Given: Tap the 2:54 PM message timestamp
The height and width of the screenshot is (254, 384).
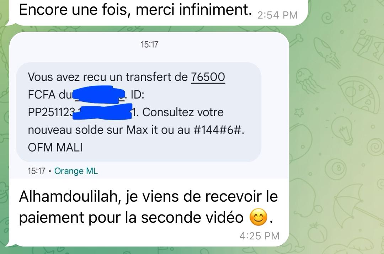Looking at the screenshot, I should point(277,15).
